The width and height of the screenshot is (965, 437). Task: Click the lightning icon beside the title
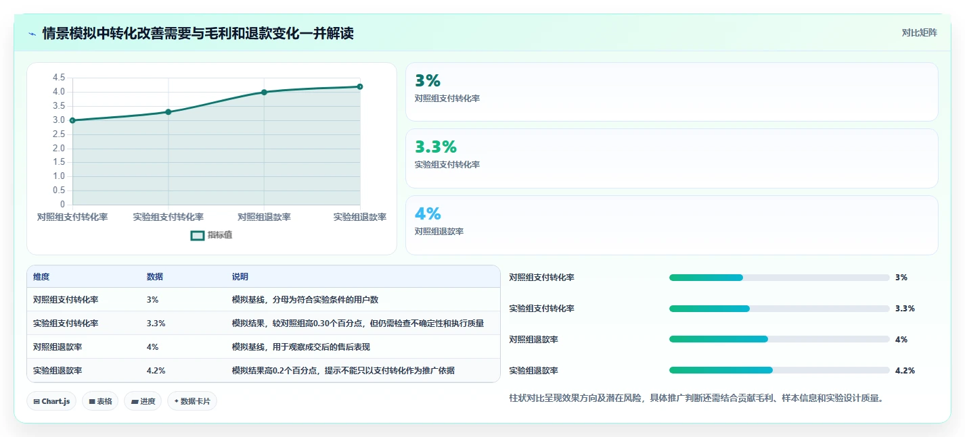tap(32, 33)
